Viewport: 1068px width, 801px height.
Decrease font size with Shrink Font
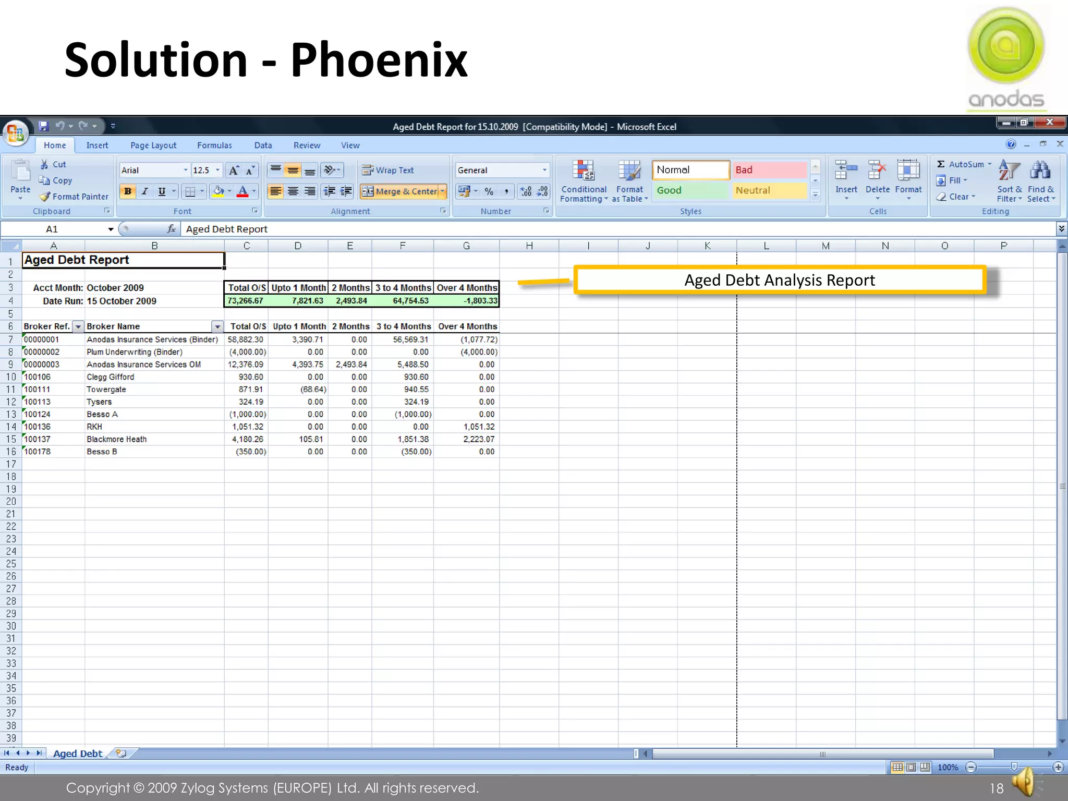(x=250, y=171)
